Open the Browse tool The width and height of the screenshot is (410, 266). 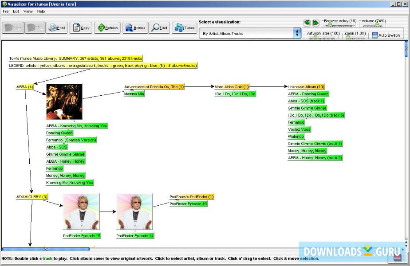[134, 27]
